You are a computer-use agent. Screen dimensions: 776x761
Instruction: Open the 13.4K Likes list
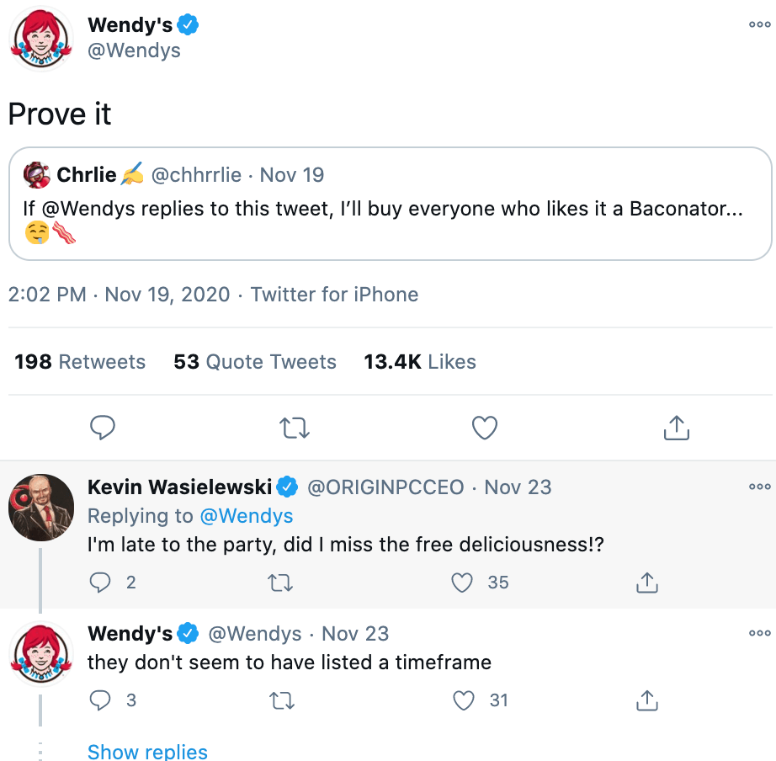[419, 361]
